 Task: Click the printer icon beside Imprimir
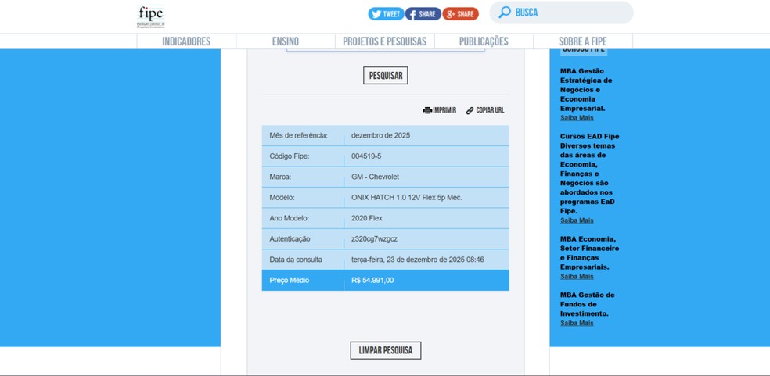(427, 110)
